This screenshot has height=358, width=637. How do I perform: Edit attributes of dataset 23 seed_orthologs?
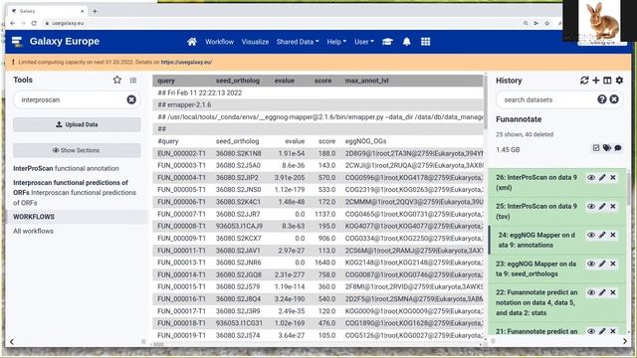(x=602, y=264)
